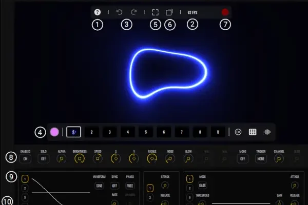308x205 pixels.
Task: Click the Sync OFF button
Action: tap(114, 186)
